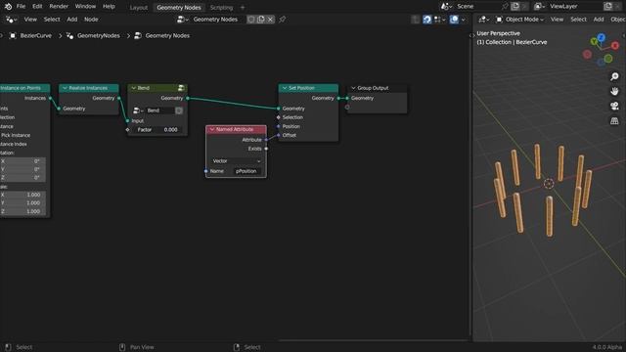626x352 pixels.
Task: Toggle node editor overlays button
Action: [454, 20]
